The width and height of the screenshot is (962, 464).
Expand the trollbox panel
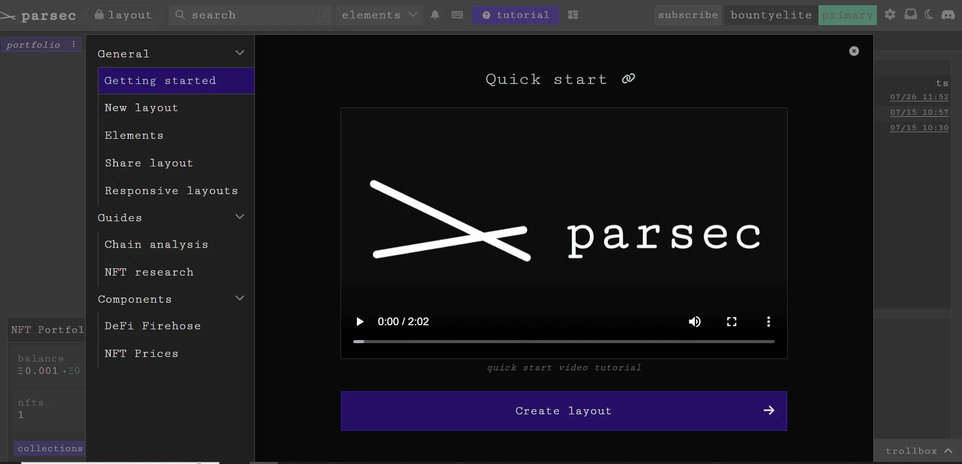(x=918, y=451)
